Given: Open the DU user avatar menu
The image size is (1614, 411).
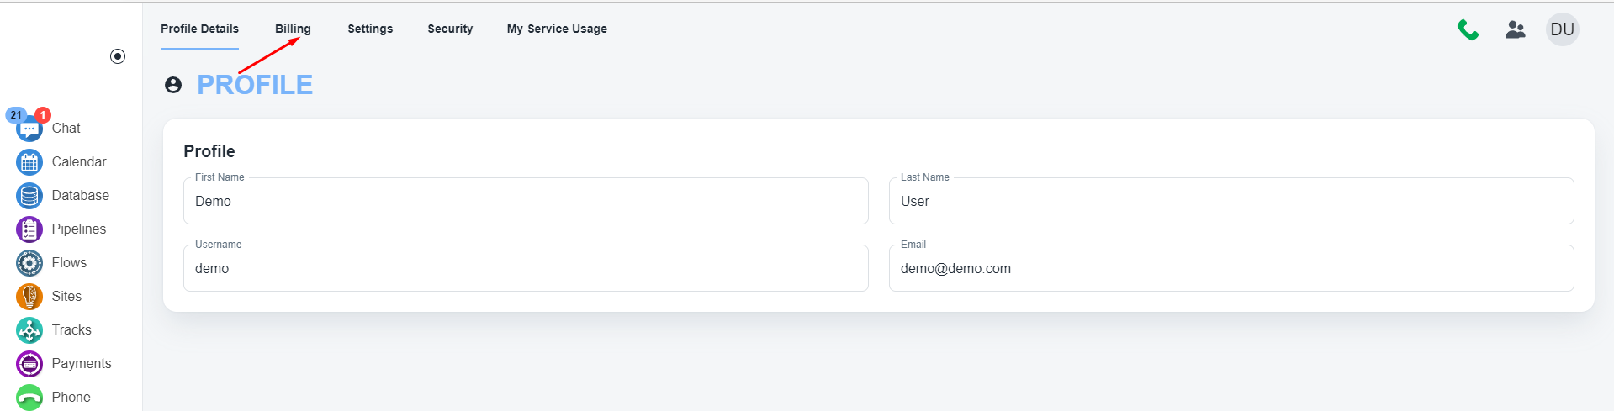Looking at the screenshot, I should click(1562, 29).
